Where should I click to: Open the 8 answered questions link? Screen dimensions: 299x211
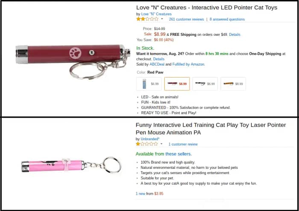(227, 19)
